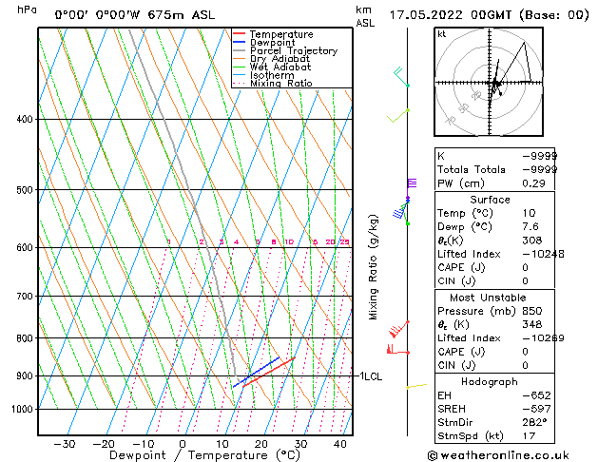Select the Parcel Trajectory legend entry

(293, 51)
